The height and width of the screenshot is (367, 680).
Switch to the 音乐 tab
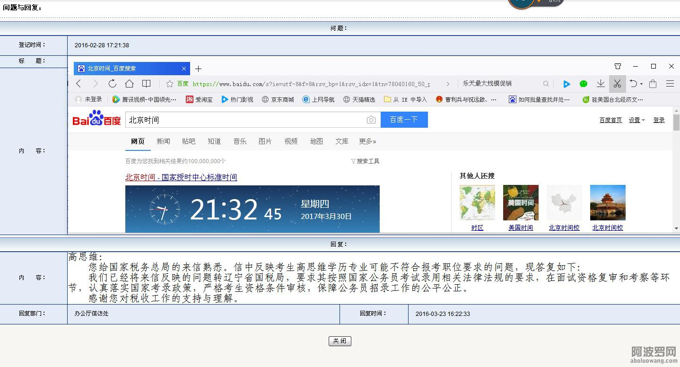coord(240,141)
